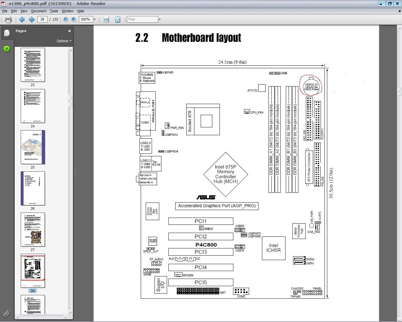Click the page 28 number label under thumbnail
The width and height of the screenshot is (402, 322).
click(33, 291)
